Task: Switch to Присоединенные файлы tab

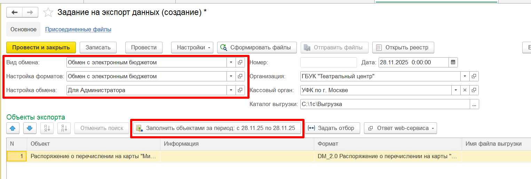Action: [x=78, y=30]
